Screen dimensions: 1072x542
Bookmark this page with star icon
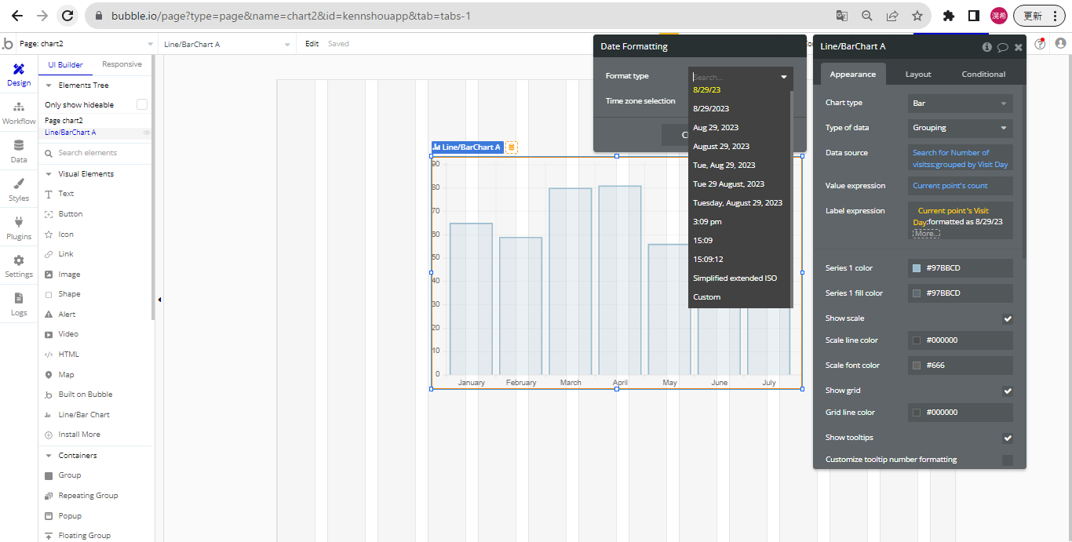tap(917, 16)
